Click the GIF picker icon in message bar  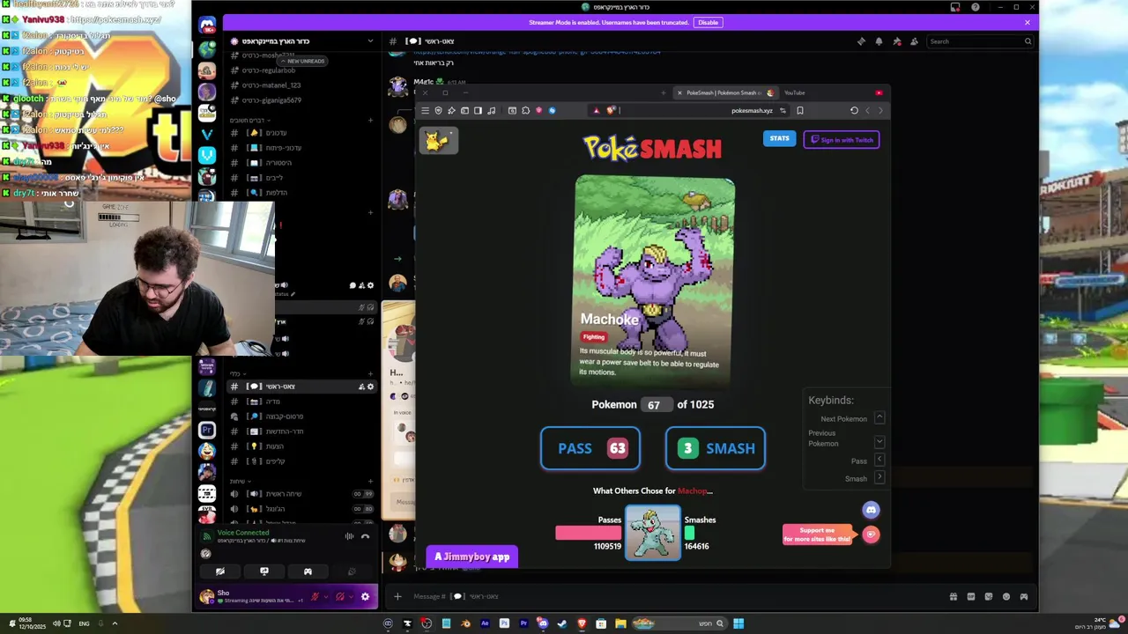(x=970, y=596)
